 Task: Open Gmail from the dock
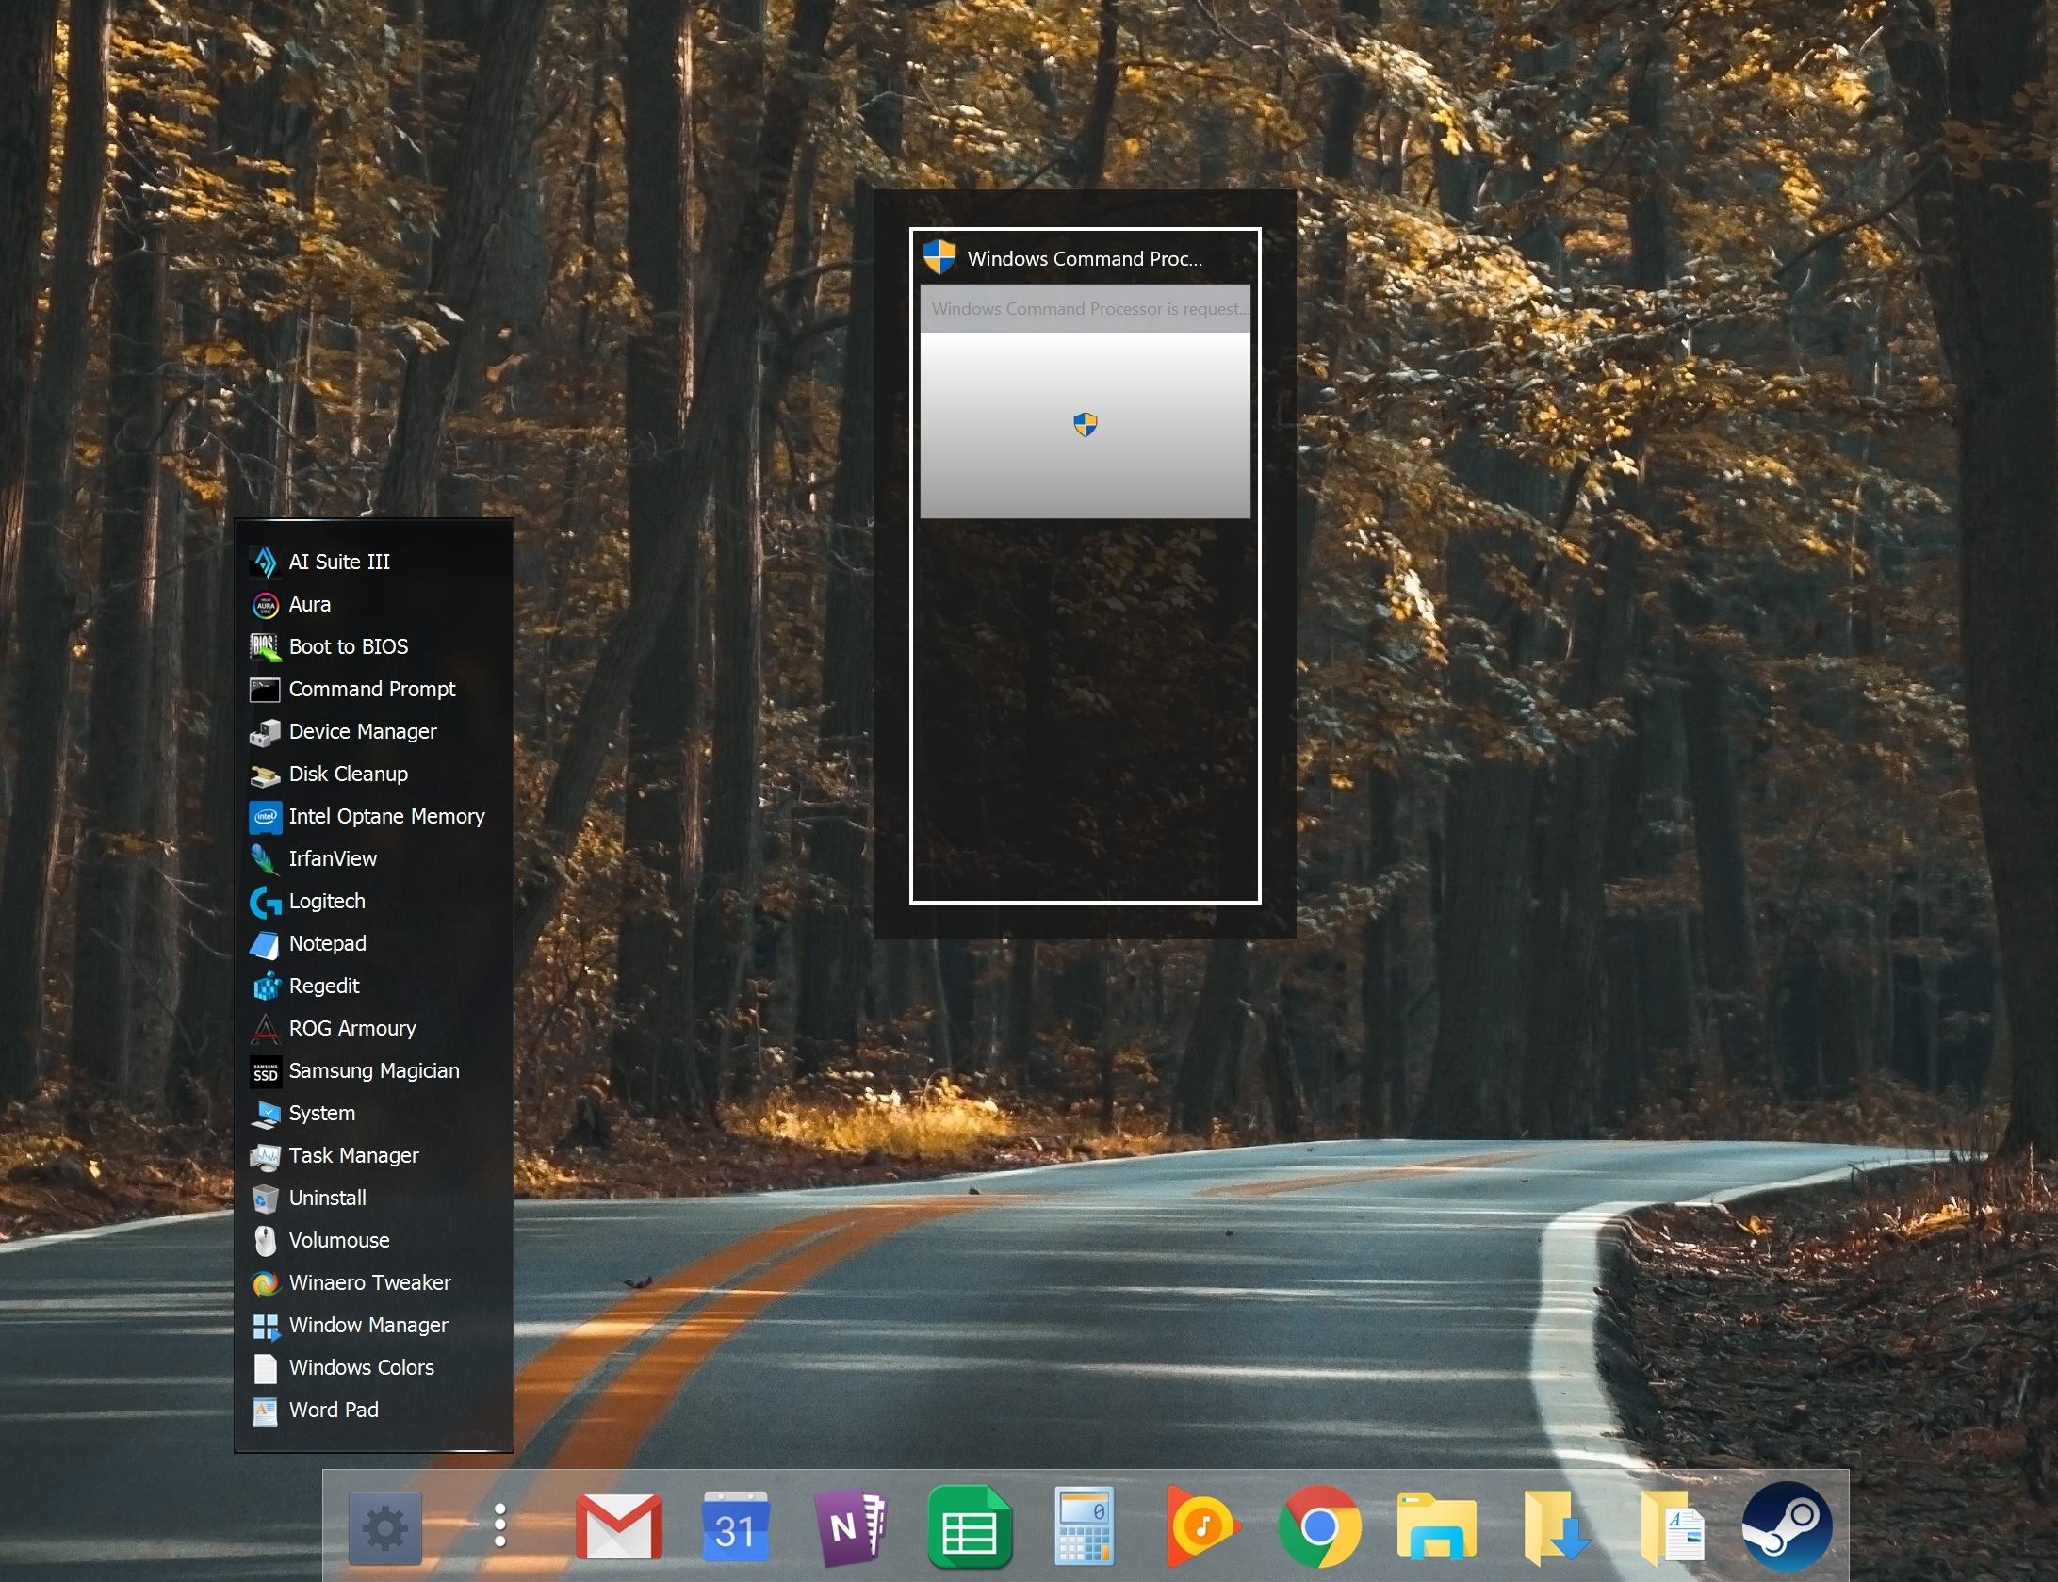[x=618, y=1526]
